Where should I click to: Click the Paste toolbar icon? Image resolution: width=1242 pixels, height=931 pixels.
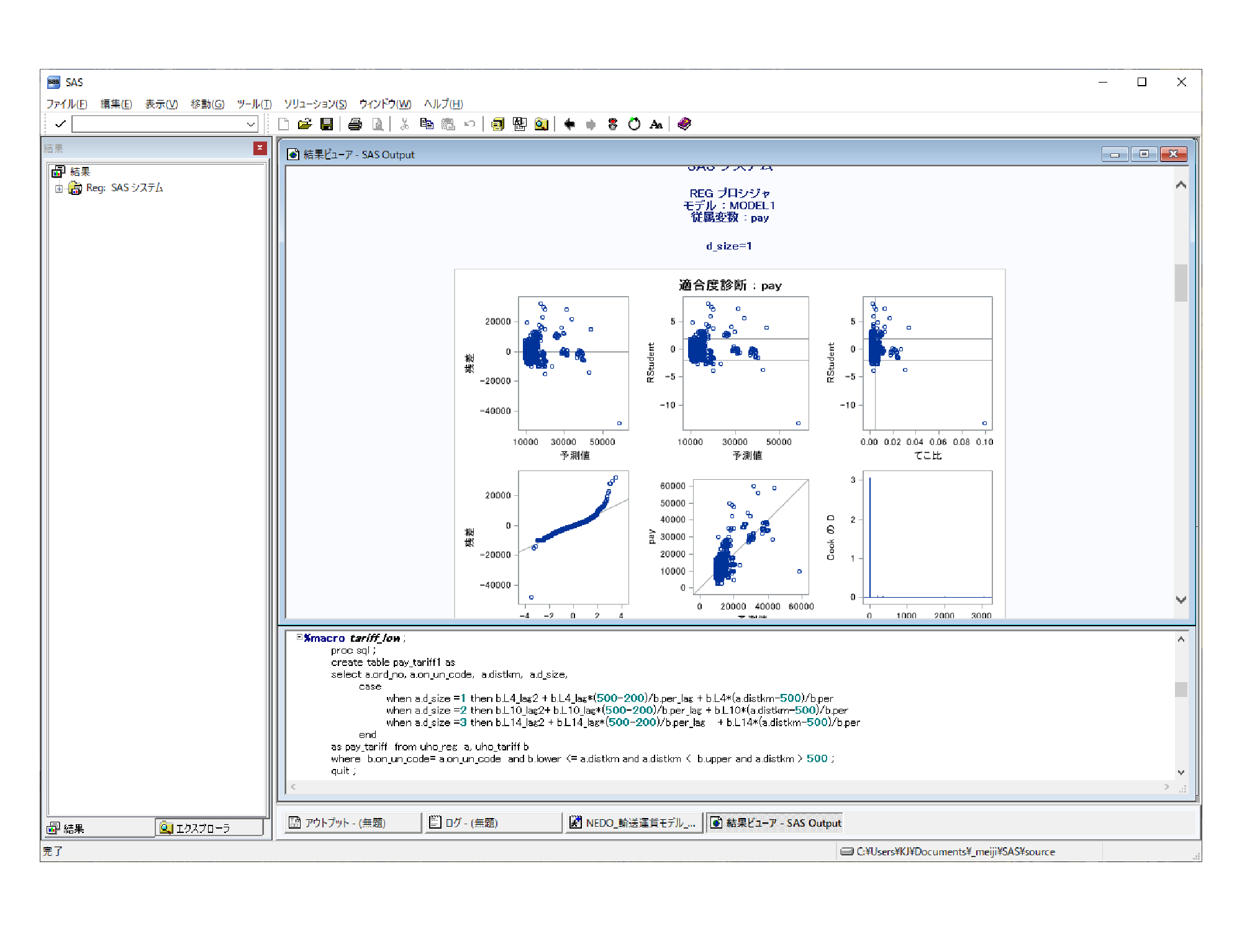448,124
